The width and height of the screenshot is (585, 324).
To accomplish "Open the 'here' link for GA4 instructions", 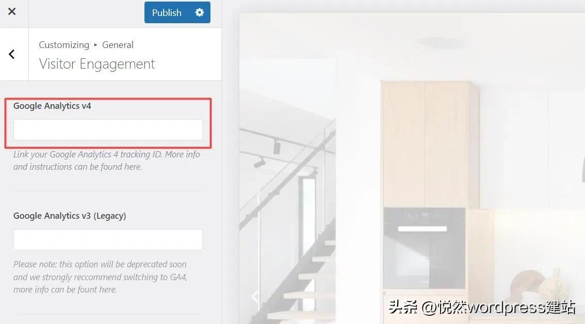I will (133, 167).
